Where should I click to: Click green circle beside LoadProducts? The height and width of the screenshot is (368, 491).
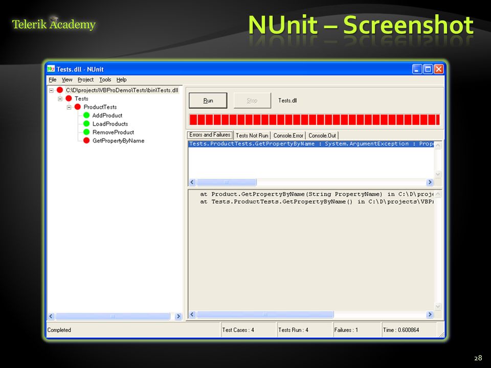click(x=86, y=124)
